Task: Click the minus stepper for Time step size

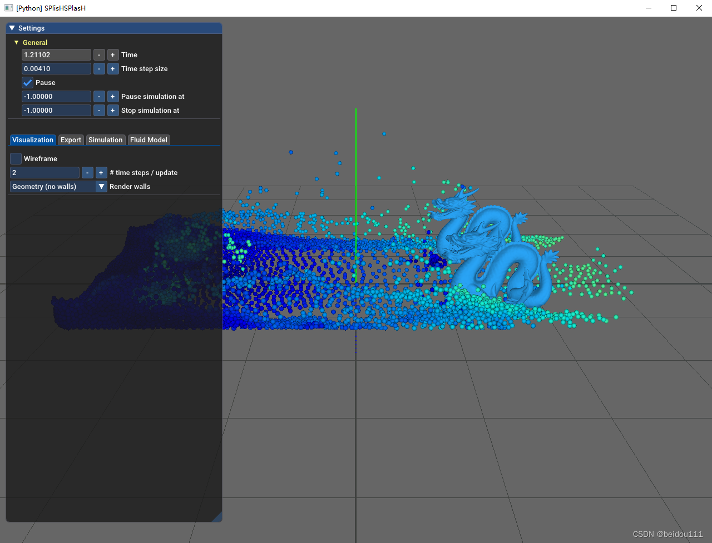Action: pos(99,68)
